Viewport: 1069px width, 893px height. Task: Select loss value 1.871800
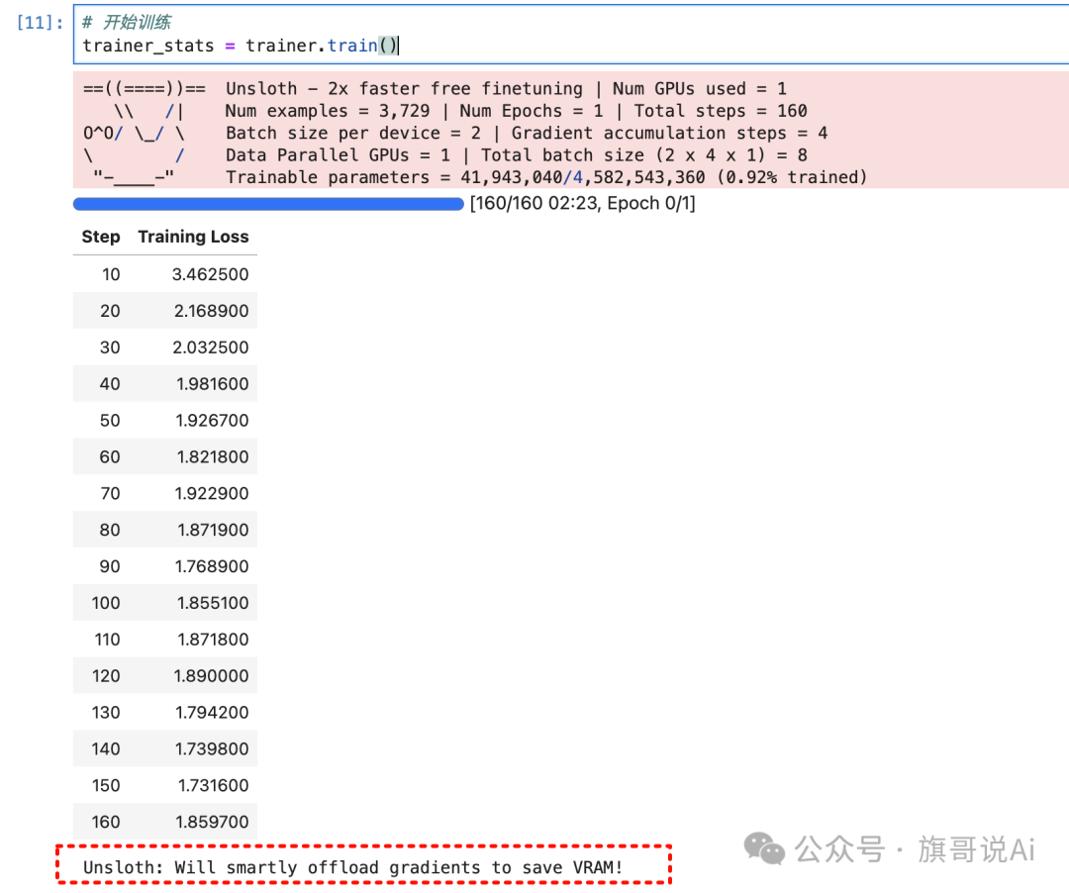[214, 639]
